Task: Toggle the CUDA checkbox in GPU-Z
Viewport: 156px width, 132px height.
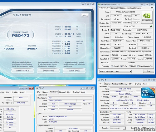Action: (121, 66)
